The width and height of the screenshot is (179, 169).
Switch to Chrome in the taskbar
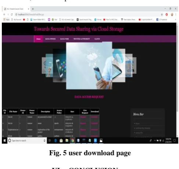coord(72,140)
